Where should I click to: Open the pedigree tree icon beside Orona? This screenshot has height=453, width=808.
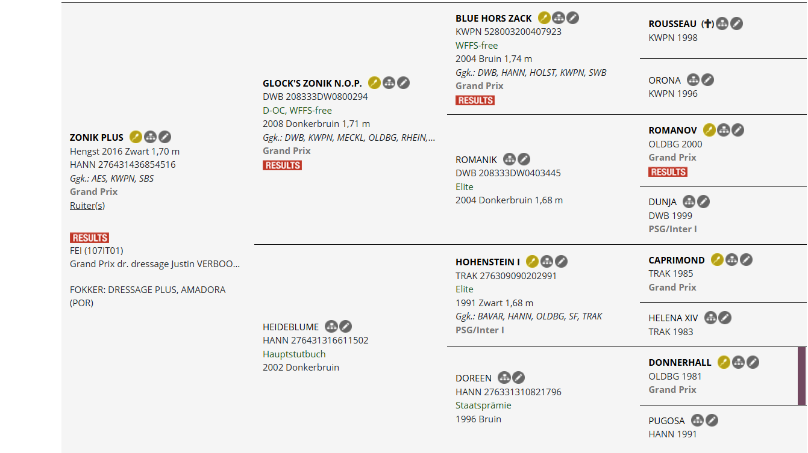pos(694,80)
